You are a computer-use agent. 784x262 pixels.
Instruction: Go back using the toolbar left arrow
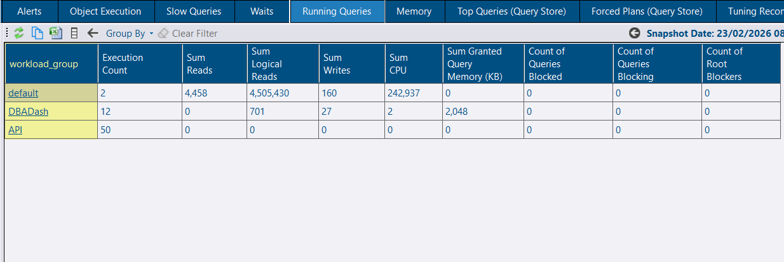point(93,33)
